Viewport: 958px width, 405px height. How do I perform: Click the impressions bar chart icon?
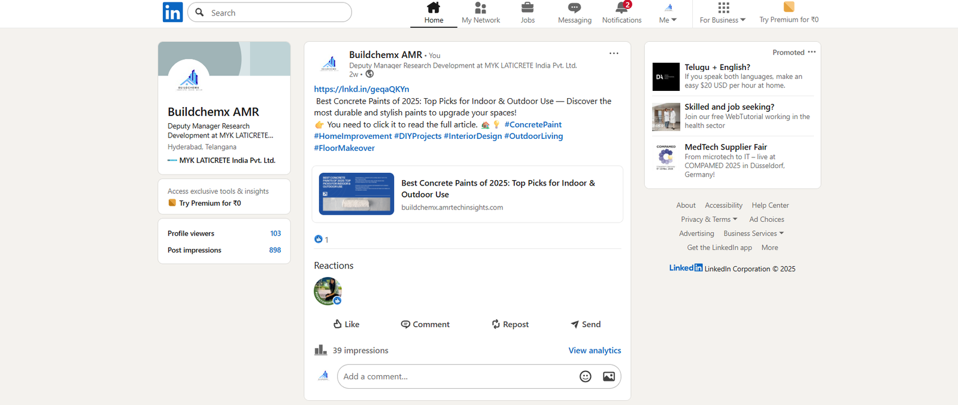click(321, 350)
